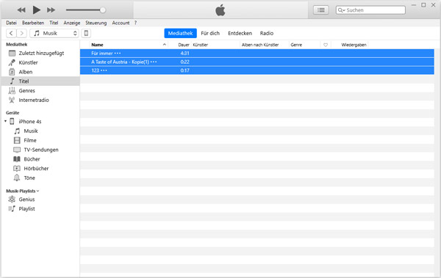Open the Titel menu in menu bar
Viewport: 441px width, 278px height.
pyautogui.click(x=54, y=23)
